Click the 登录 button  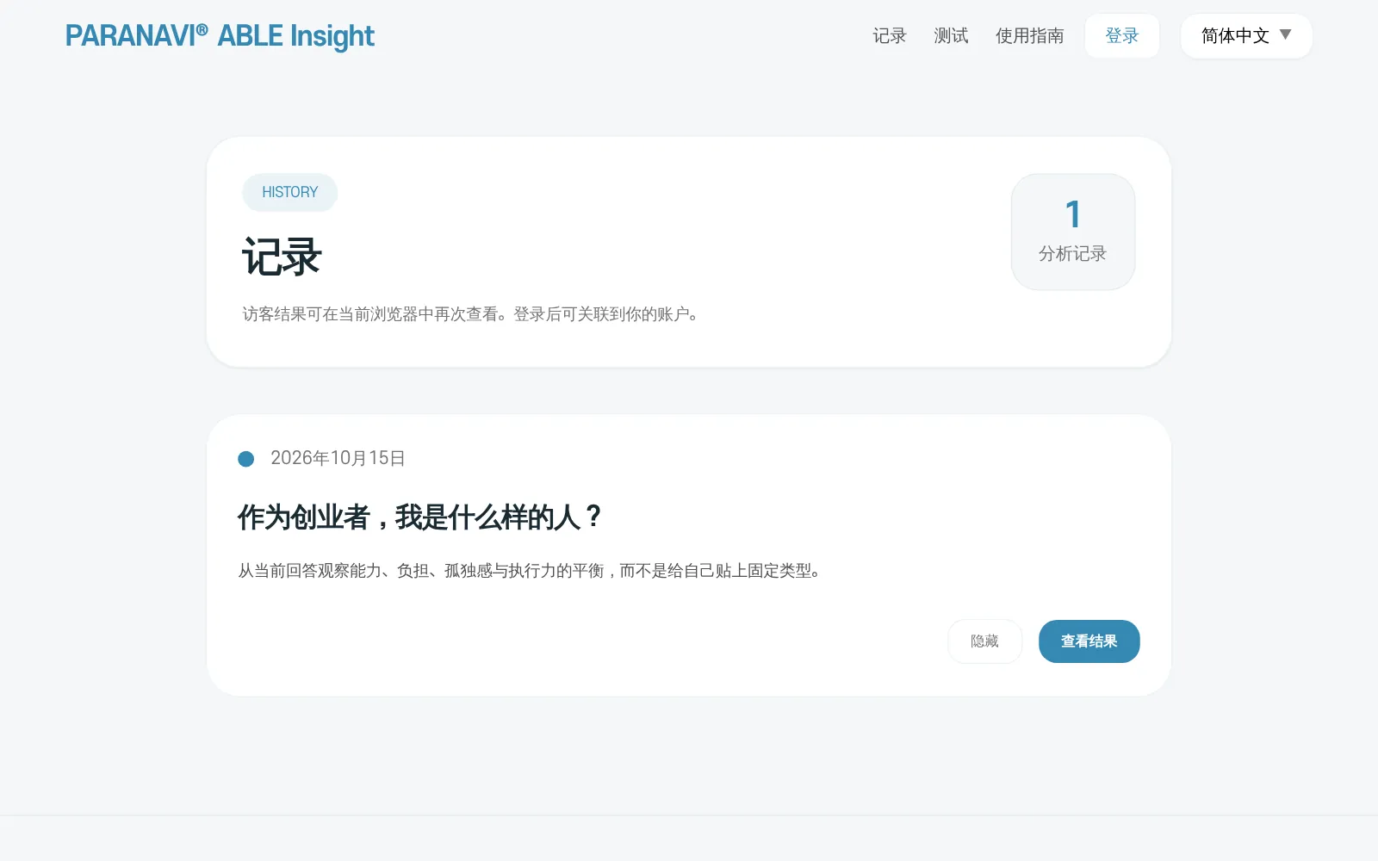click(x=1122, y=36)
